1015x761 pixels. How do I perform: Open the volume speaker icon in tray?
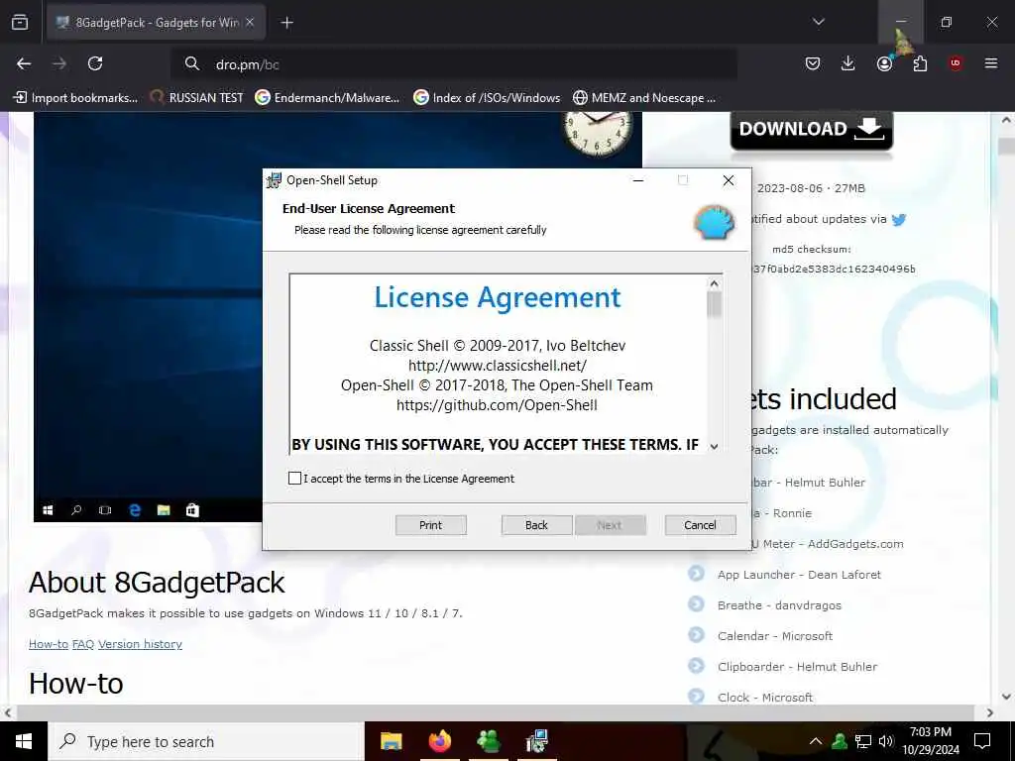(886, 741)
